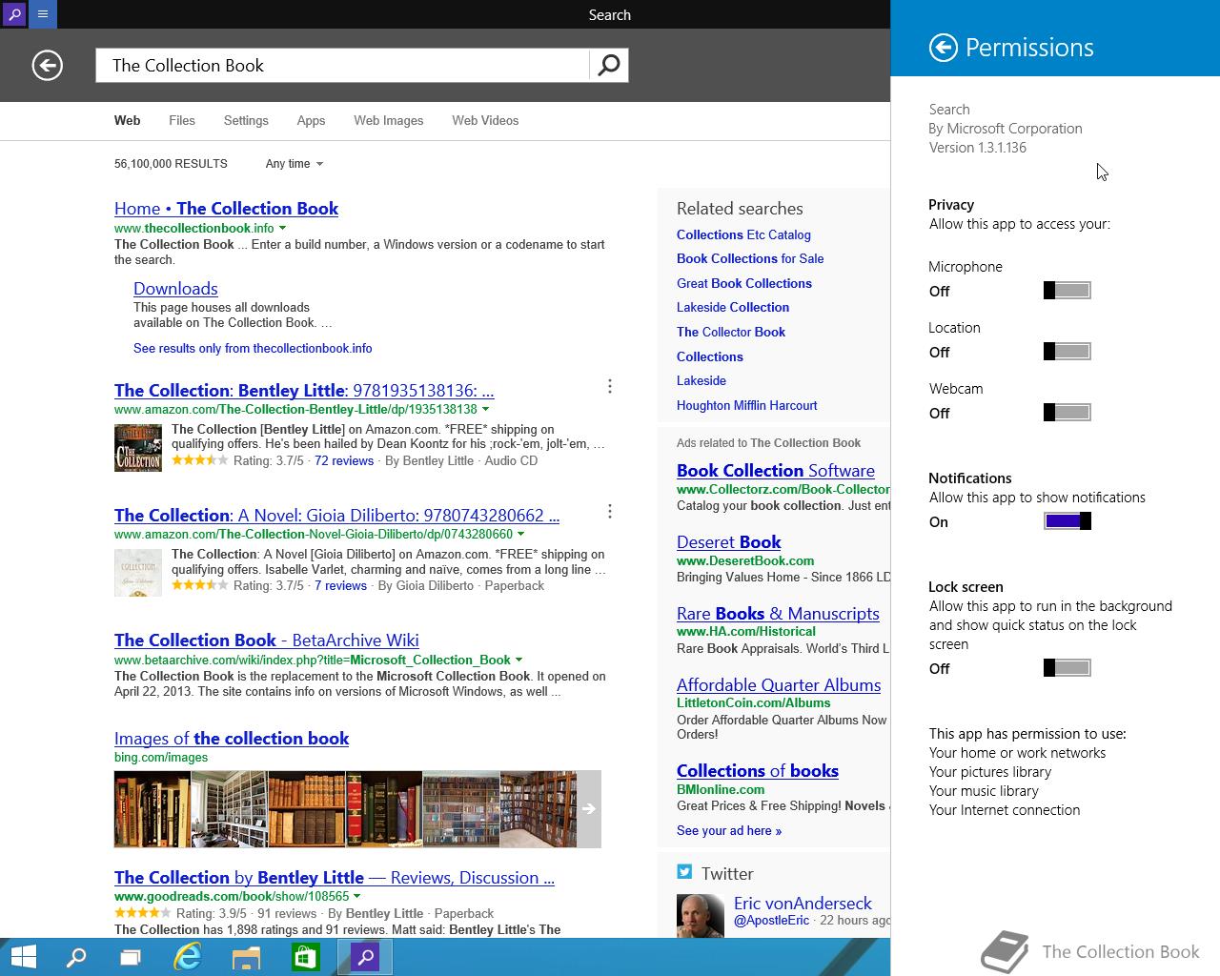Viewport: 1220px width, 976px height.
Task: Open related search Collections Etc Catalog
Action: (x=743, y=235)
